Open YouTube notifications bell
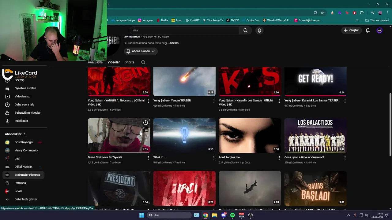392x220 pixels. (368, 30)
